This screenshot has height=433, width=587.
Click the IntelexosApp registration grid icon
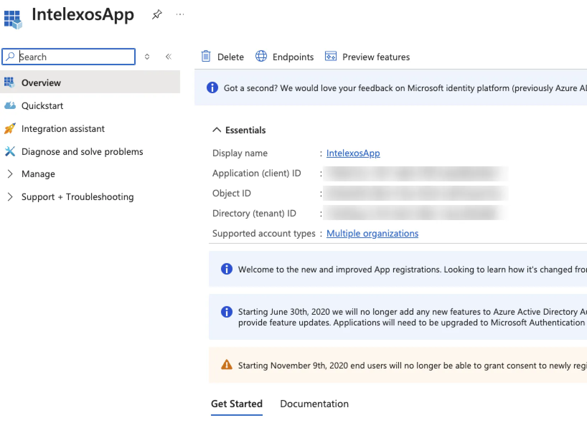coord(13,19)
